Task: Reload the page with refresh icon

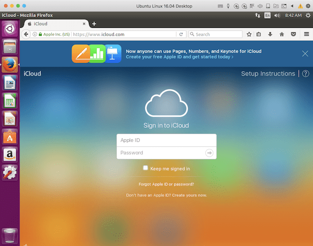Action: 181,35
